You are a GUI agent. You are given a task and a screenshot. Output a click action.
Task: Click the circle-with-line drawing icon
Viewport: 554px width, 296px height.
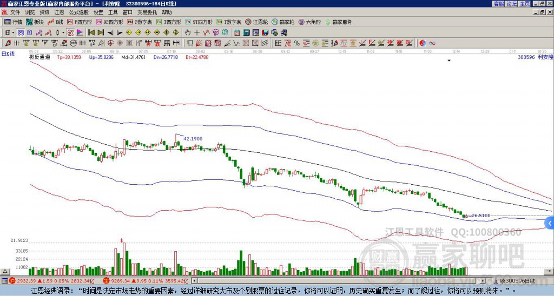click(x=73, y=43)
